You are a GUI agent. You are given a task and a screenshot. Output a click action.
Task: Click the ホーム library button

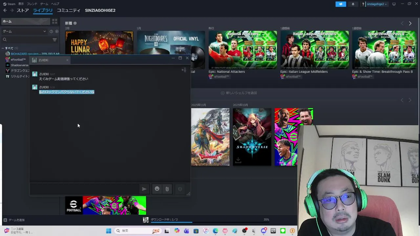pos(26,21)
